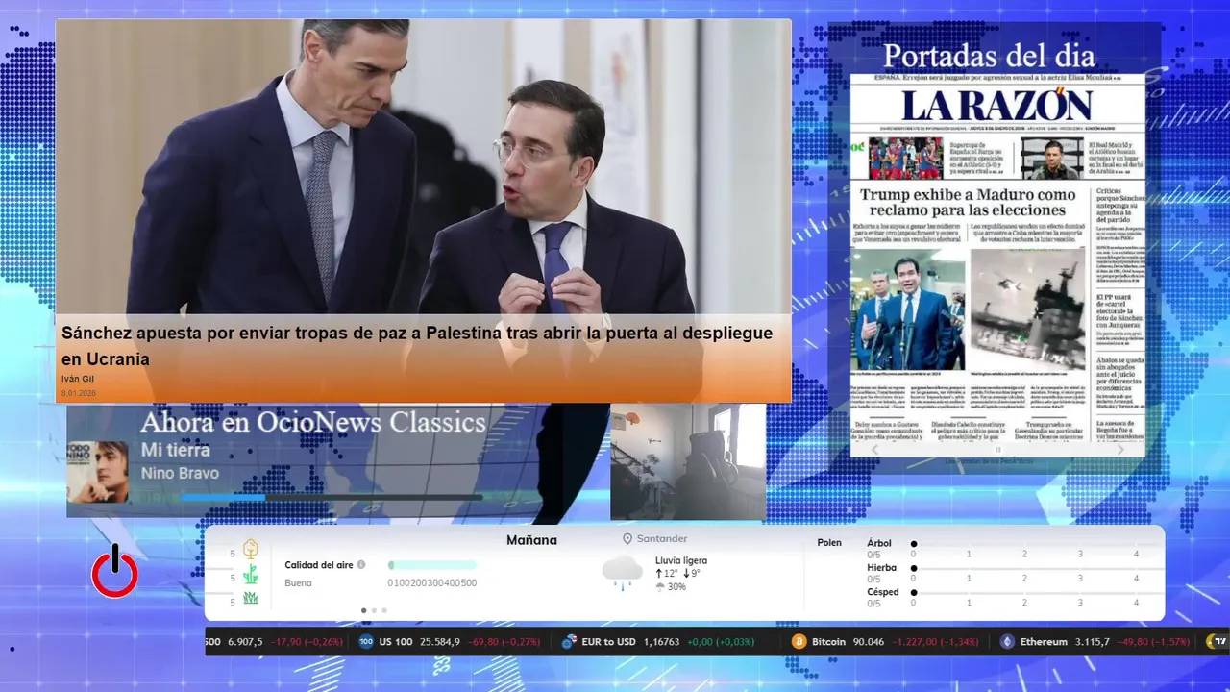Click the rain cloud weather icon
This screenshot has width=1230, height=692.
click(622, 573)
